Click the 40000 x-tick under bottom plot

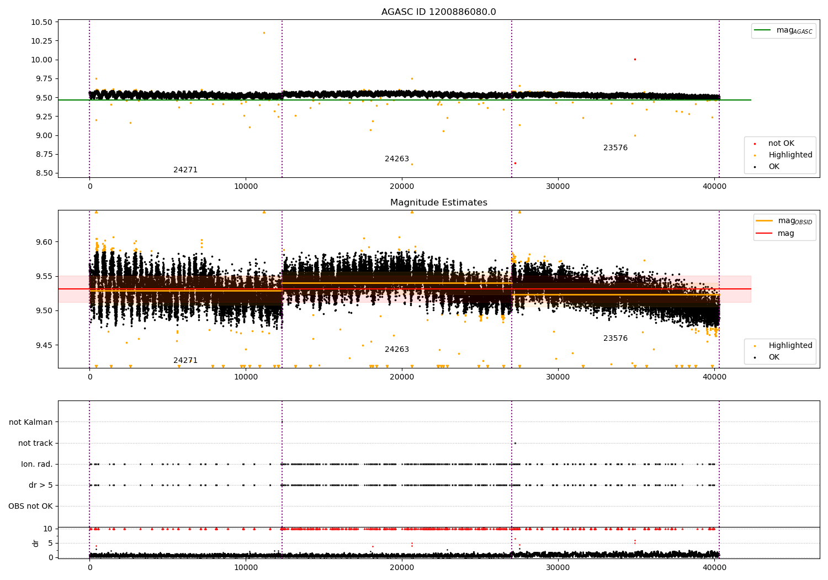(714, 567)
